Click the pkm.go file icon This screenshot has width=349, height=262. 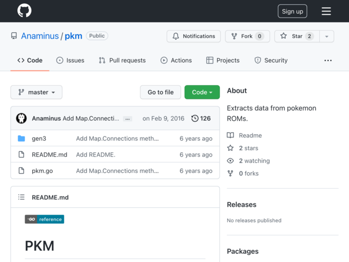coord(21,171)
